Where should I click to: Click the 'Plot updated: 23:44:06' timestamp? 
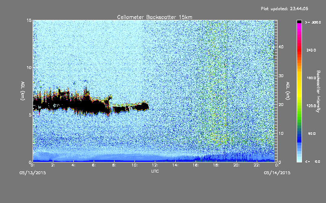[284, 9]
